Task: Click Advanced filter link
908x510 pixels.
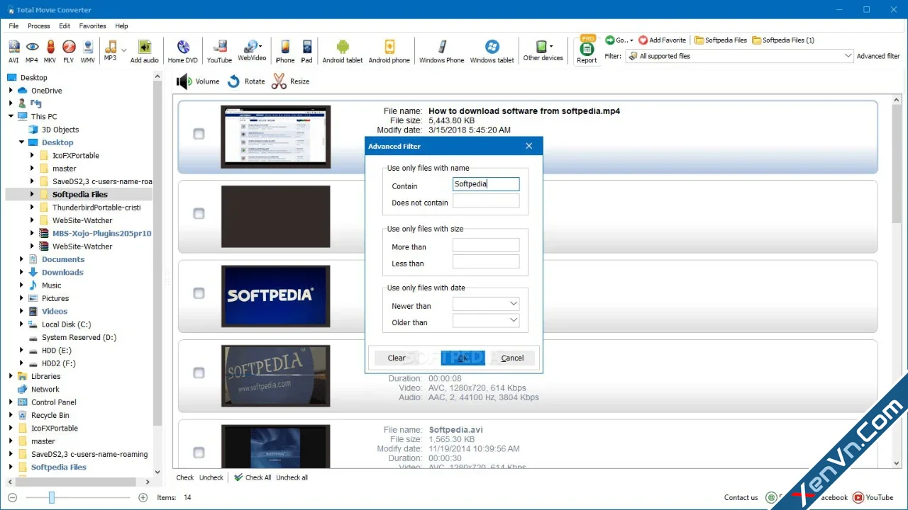Action: tap(878, 56)
